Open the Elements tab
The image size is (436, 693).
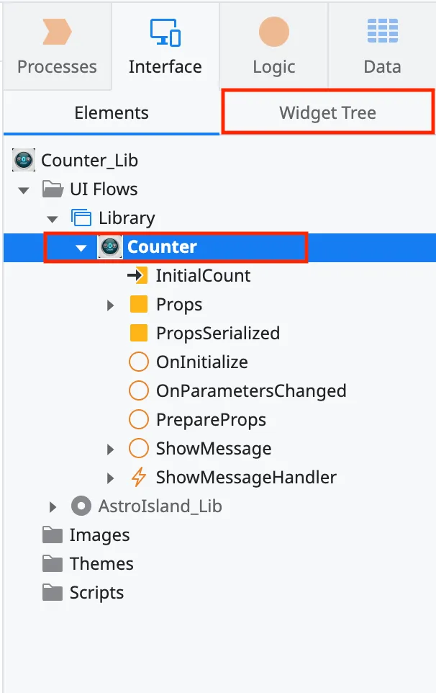click(111, 112)
